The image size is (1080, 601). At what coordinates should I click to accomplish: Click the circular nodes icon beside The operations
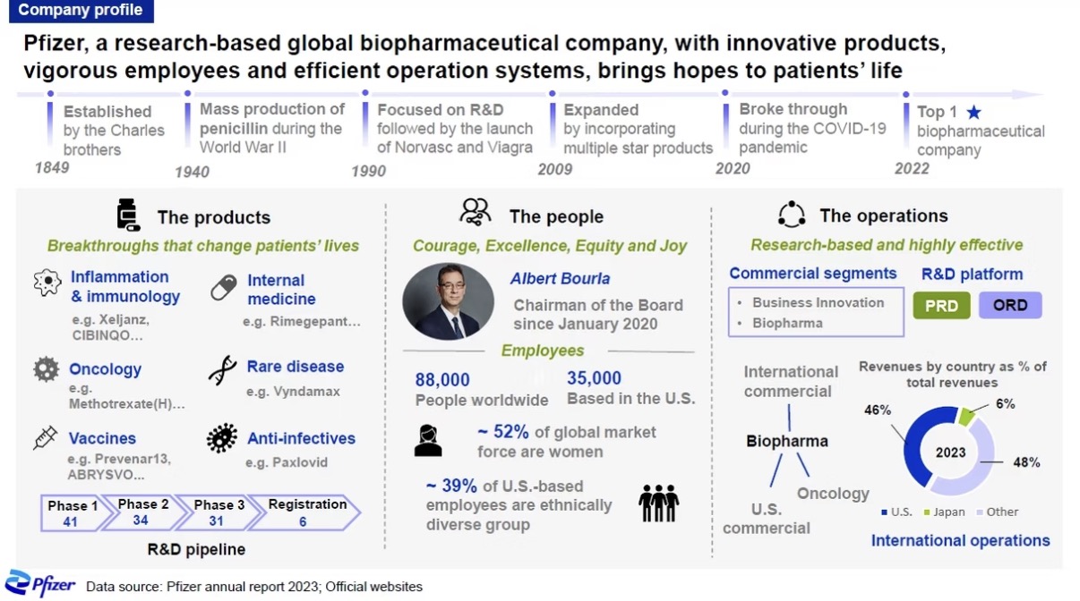(x=792, y=215)
